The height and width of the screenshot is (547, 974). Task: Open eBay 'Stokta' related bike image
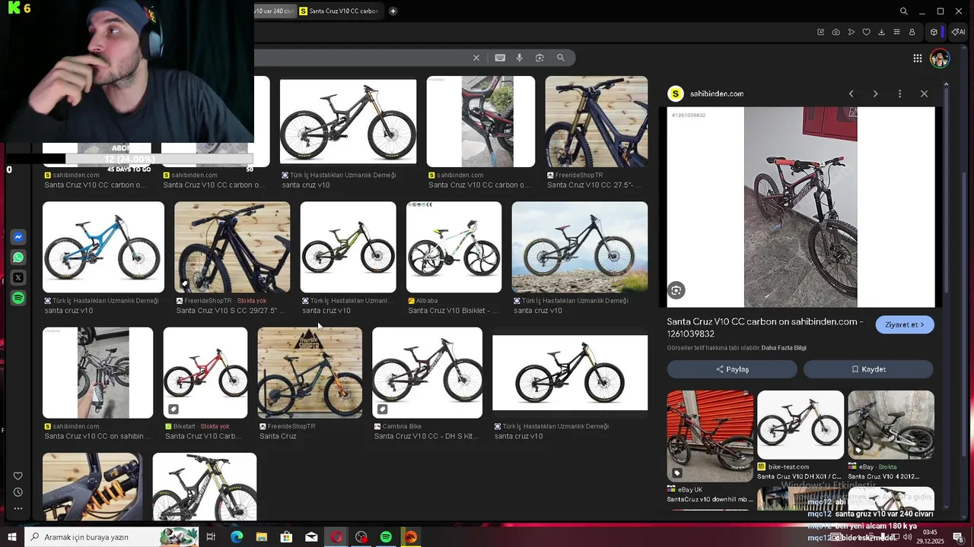(891, 425)
